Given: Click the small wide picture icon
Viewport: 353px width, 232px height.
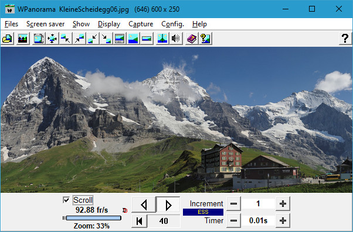Looking at the screenshot, I should [147, 39].
